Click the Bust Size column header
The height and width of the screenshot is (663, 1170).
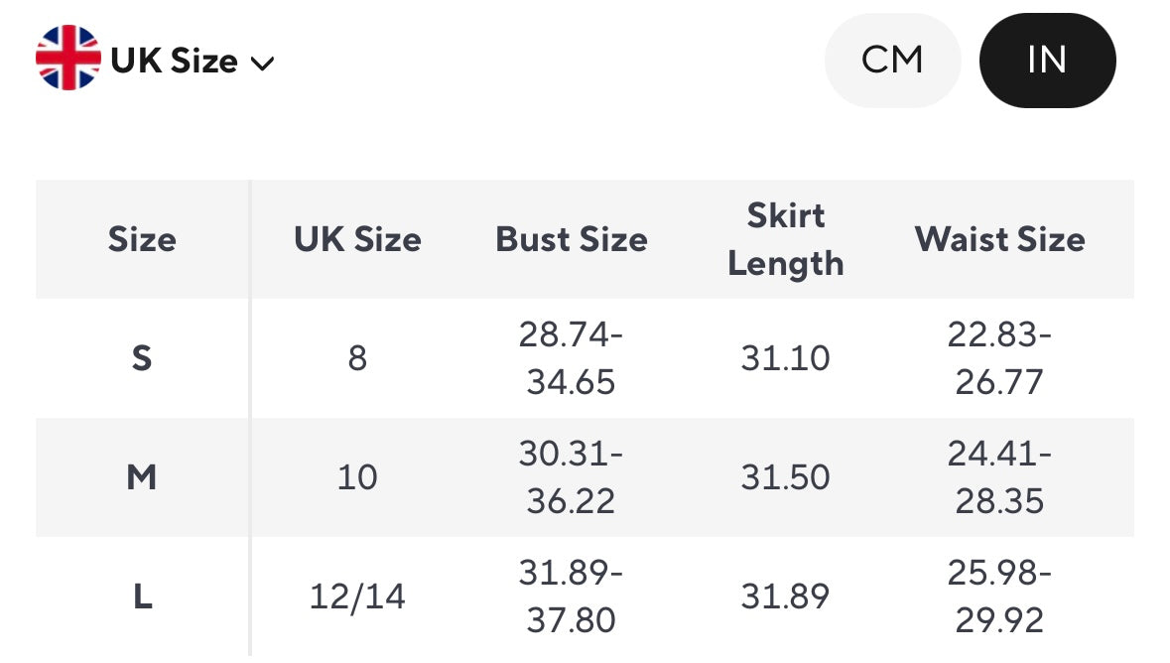click(572, 239)
